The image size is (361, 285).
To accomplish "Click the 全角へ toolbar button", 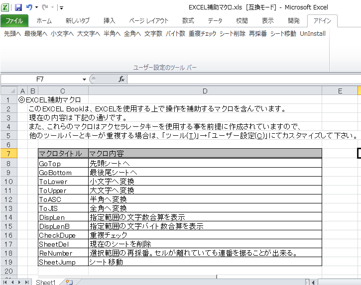I will (x=132, y=34).
